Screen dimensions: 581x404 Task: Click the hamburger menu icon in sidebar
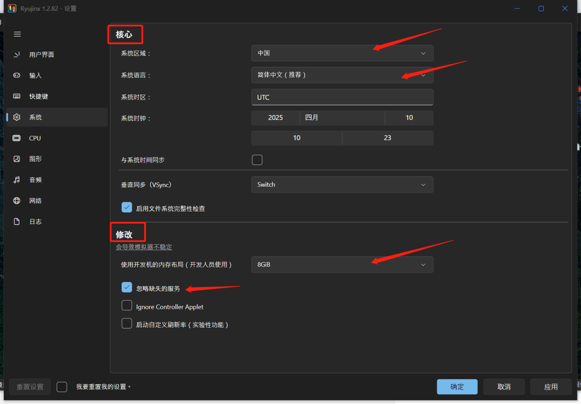tap(17, 34)
